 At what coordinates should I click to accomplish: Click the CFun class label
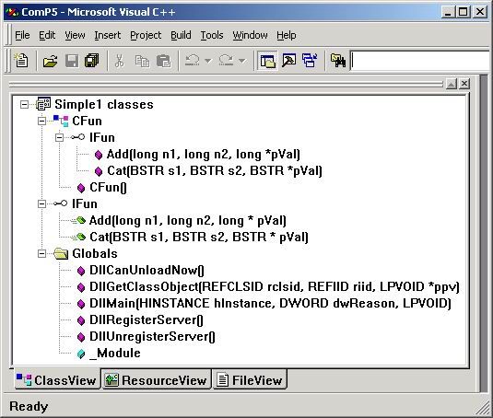(88, 121)
